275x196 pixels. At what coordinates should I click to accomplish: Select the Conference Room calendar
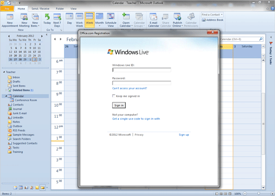tap(26, 100)
